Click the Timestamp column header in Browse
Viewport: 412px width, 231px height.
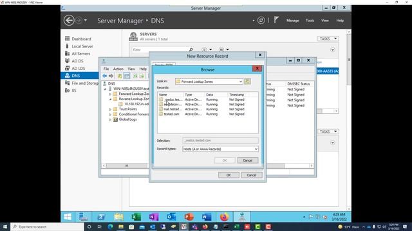click(239, 94)
